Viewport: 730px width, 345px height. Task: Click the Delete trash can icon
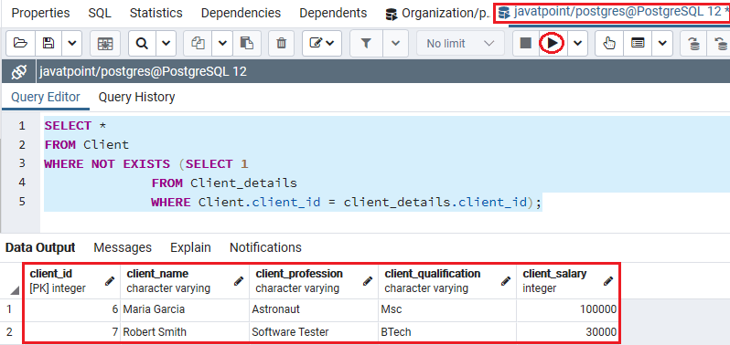point(282,43)
